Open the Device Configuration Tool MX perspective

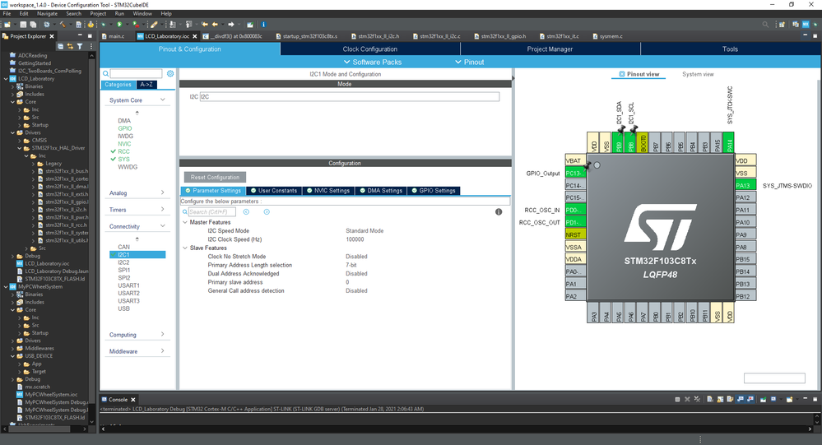tap(806, 24)
